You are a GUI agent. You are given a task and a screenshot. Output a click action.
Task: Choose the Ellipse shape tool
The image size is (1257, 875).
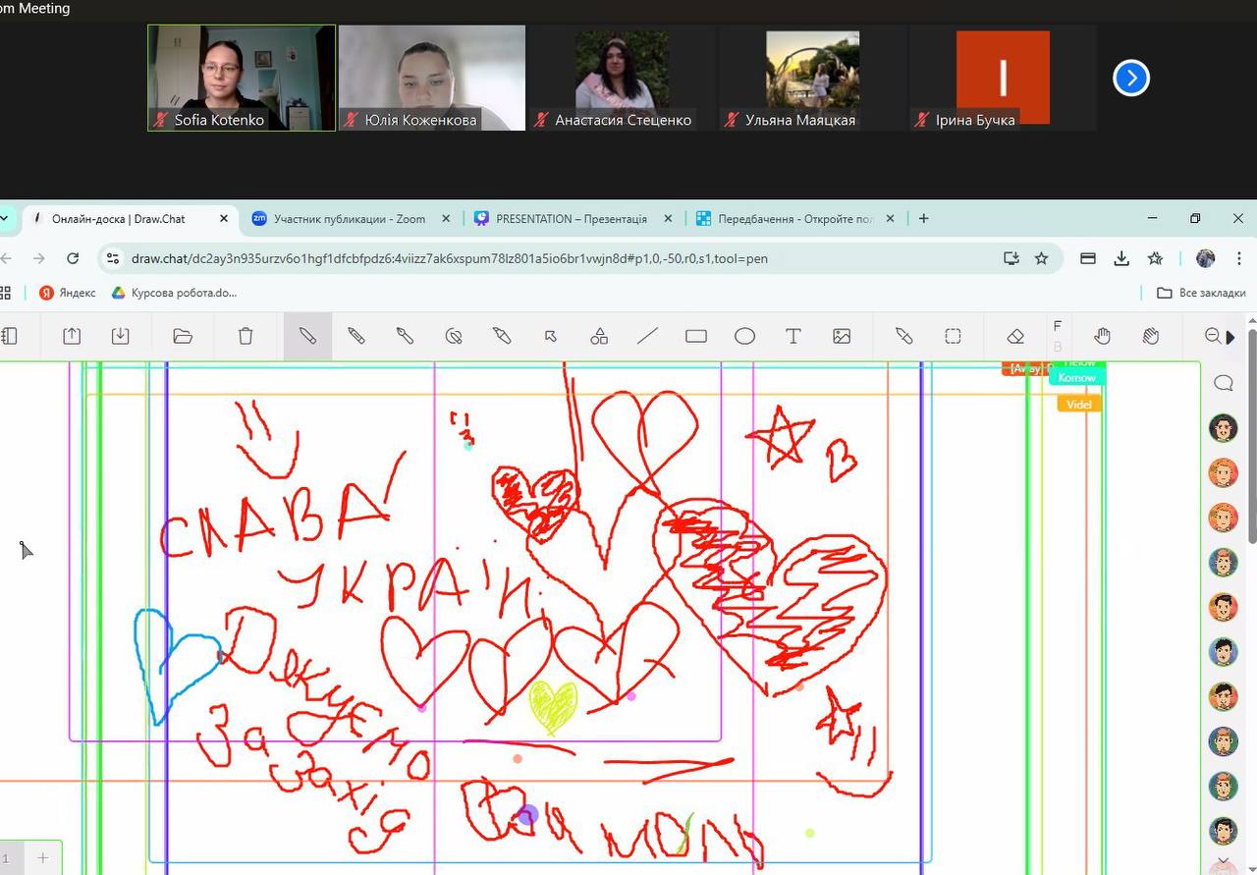(x=744, y=337)
